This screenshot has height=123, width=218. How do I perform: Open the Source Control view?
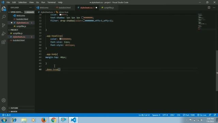pos(4,25)
